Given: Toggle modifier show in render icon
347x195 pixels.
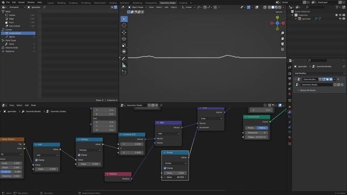Looking at the screenshot, I should [x=331, y=79].
